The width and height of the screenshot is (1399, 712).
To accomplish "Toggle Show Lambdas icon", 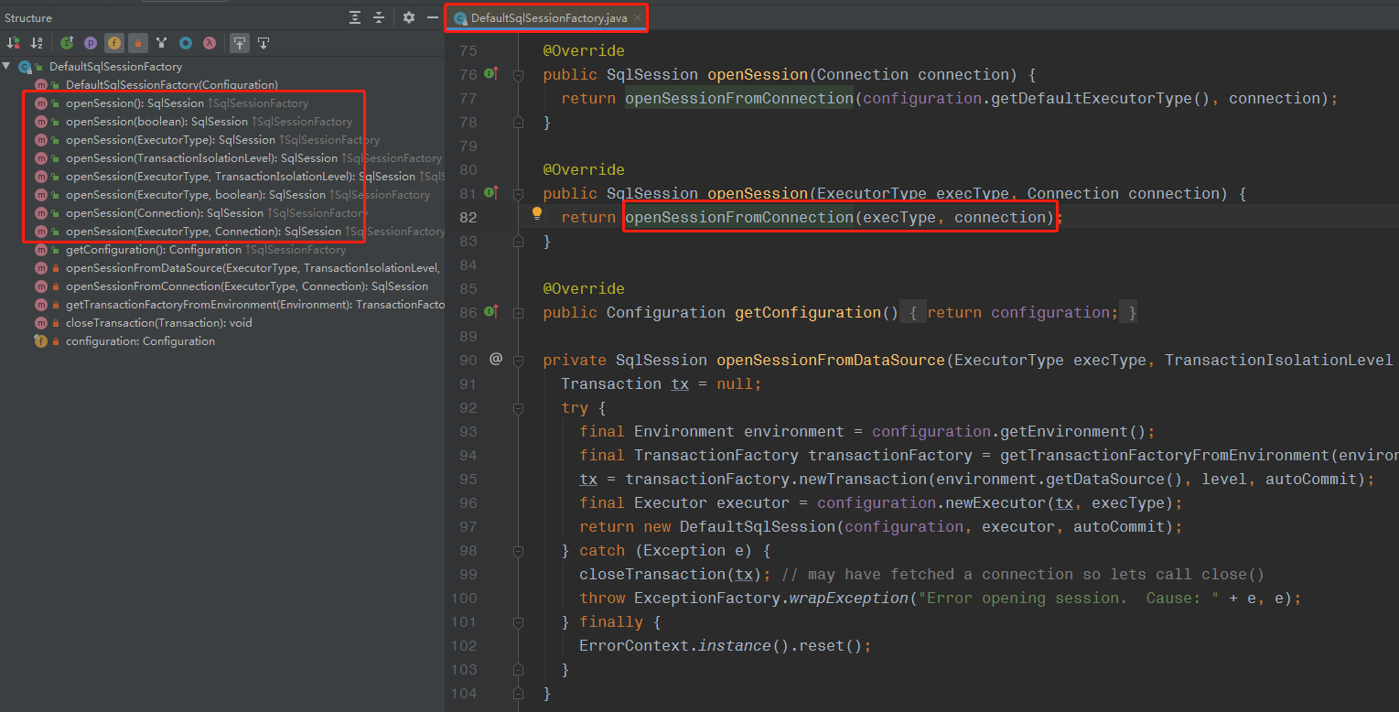I will tap(210, 43).
